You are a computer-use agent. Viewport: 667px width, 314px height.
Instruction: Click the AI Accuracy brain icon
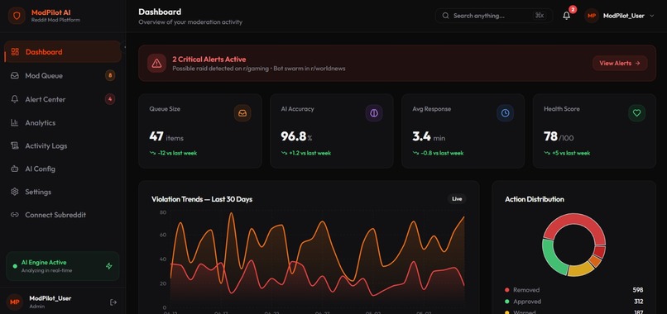[x=374, y=113]
